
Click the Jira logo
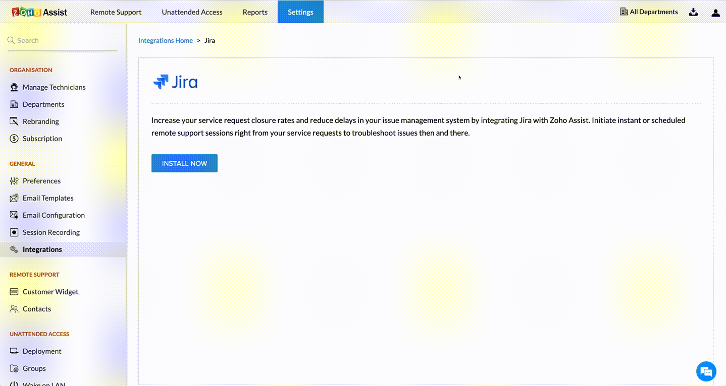pos(175,82)
